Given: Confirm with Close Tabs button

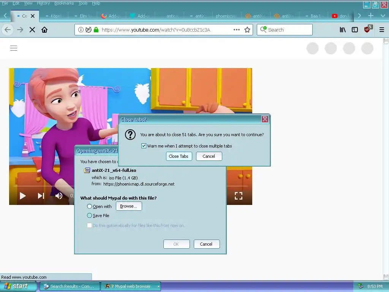Looking at the screenshot, I should pos(179,156).
